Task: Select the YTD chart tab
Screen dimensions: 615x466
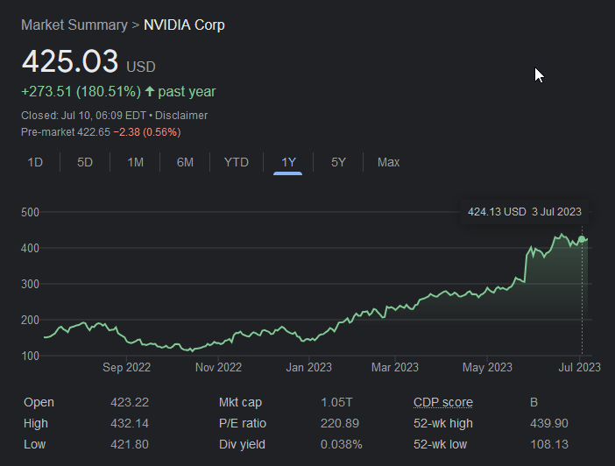Action: pos(236,162)
